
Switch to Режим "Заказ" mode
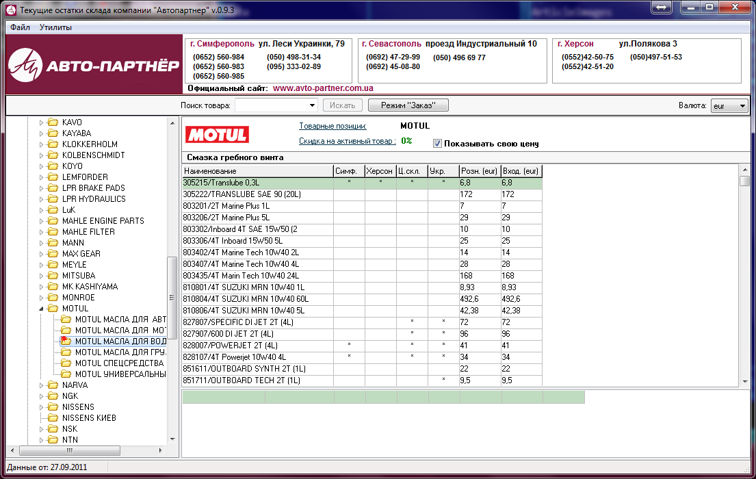pyautogui.click(x=408, y=105)
